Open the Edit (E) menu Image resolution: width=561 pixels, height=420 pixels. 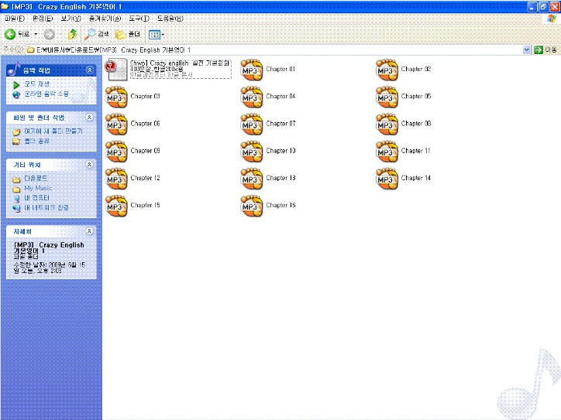click(43, 19)
